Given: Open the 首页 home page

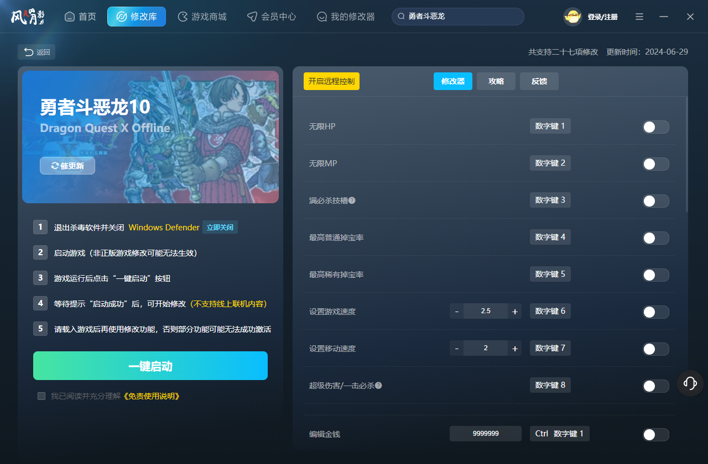Looking at the screenshot, I should click(80, 17).
